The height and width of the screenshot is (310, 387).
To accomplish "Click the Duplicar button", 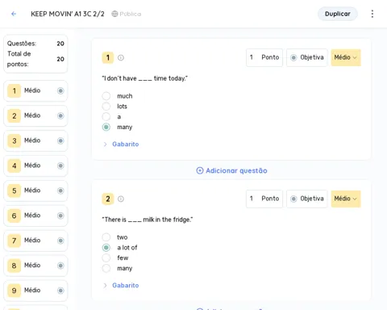I will point(338,14).
